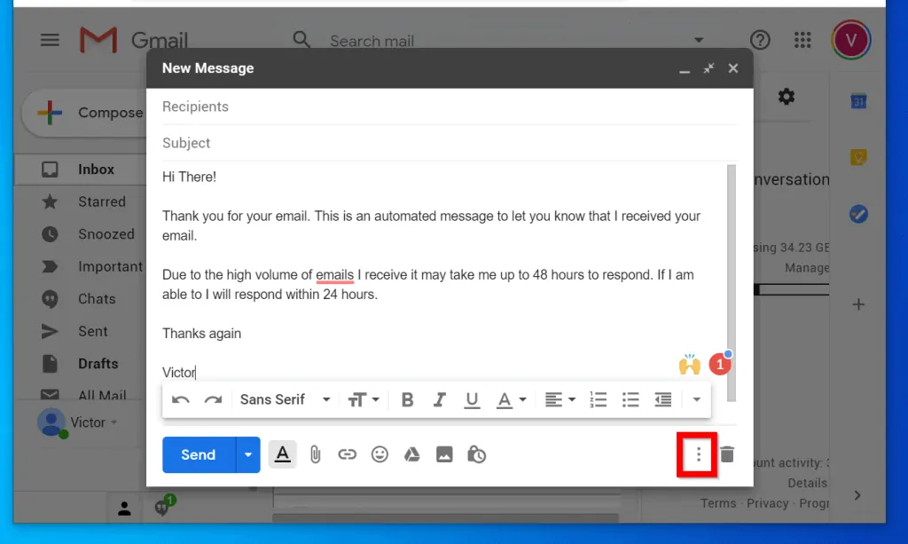The image size is (908, 544).
Task: Send the email
Action: click(199, 454)
